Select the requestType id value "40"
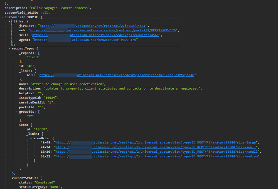Viewport: 278px width, 189px height. 30,66
